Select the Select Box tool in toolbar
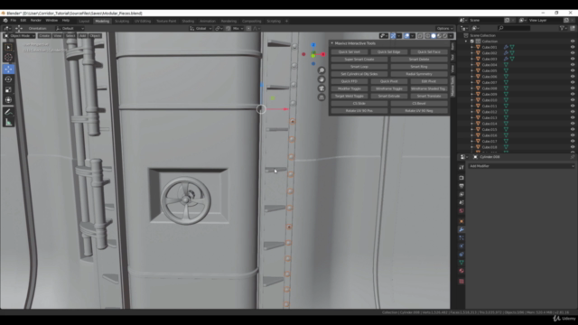This screenshot has width=578, height=325. (x=8, y=47)
